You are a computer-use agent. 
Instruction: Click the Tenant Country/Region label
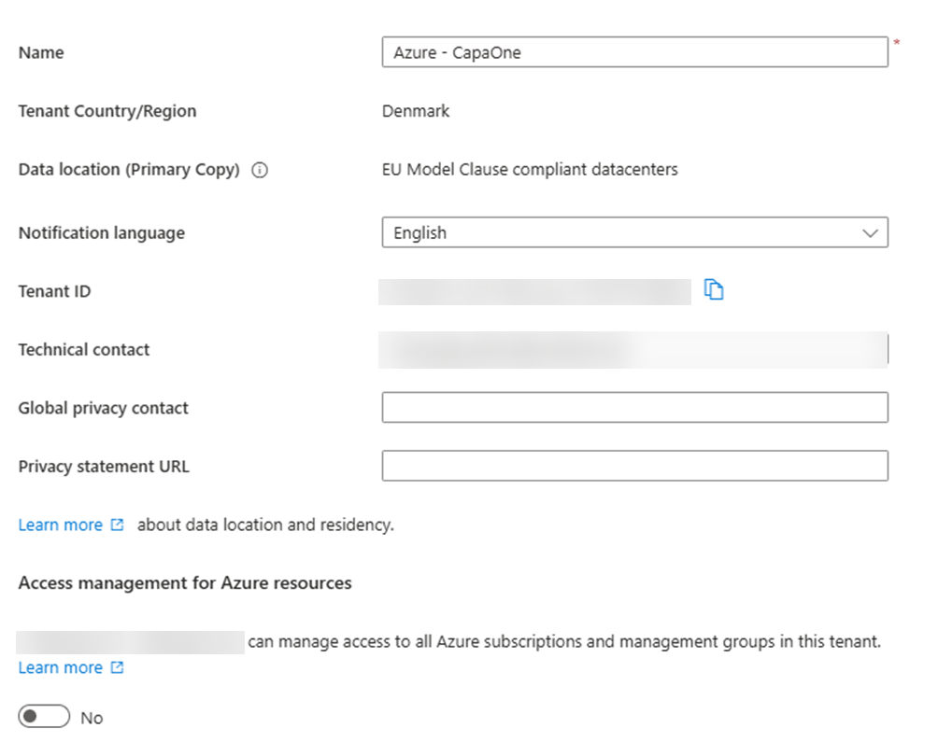tap(107, 112)
